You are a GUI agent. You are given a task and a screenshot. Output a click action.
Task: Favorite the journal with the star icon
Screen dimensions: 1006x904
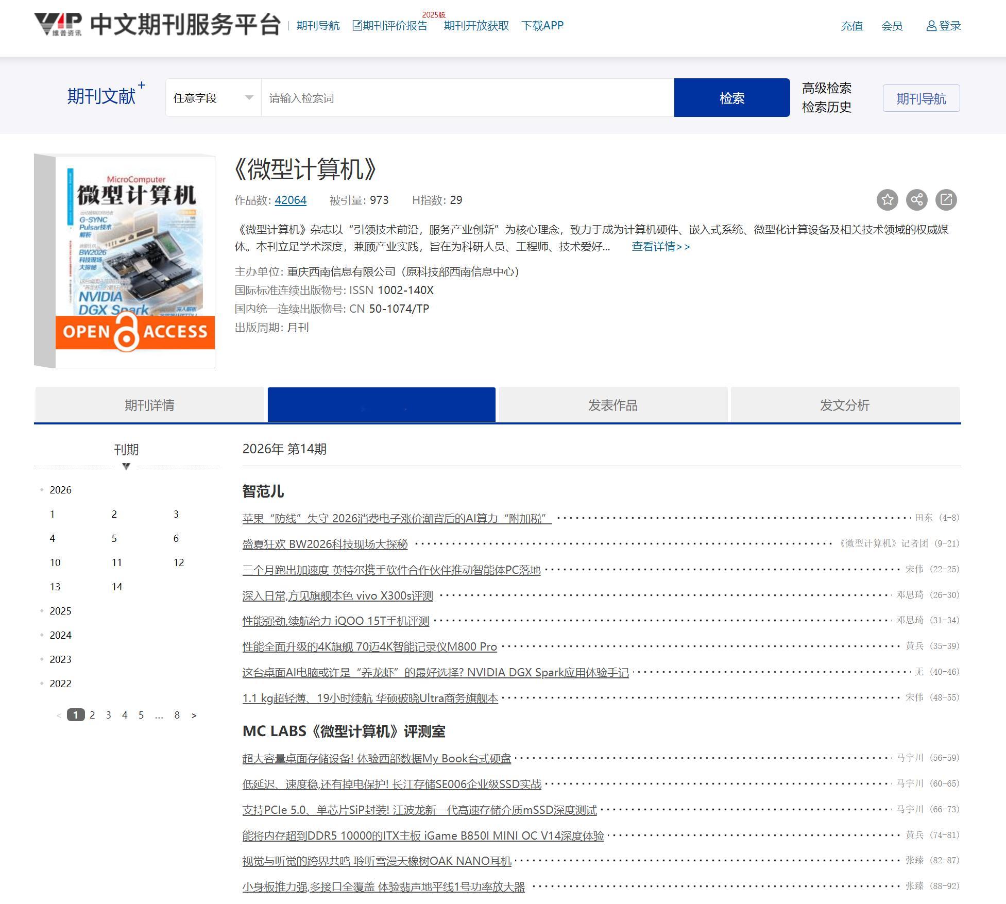click(x=887, y=200)
